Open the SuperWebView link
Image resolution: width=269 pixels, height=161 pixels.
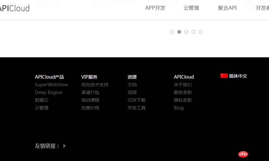51,85
